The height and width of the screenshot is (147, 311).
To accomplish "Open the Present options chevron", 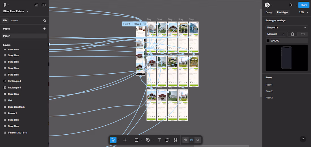I will 296,5.
